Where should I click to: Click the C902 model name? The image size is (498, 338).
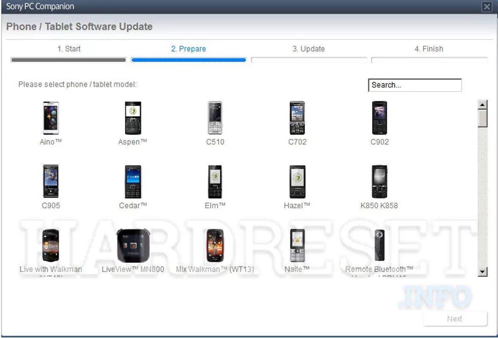[380, 142]
